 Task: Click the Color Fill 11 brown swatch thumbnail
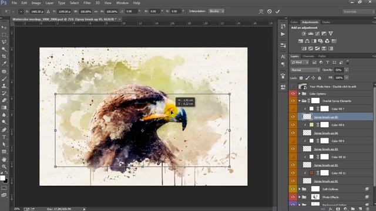311,173
